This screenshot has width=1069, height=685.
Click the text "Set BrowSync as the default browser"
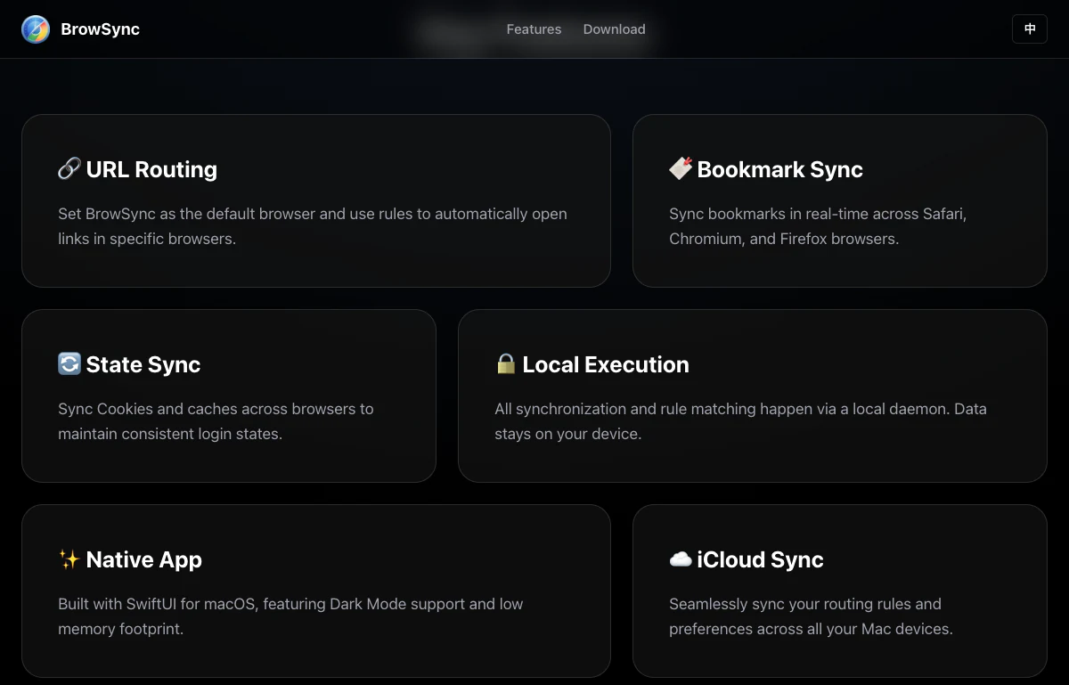point(188,214)
